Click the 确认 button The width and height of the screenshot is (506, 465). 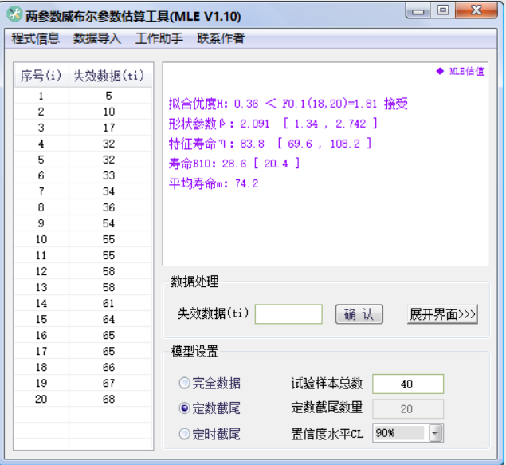tap(359, 314)
